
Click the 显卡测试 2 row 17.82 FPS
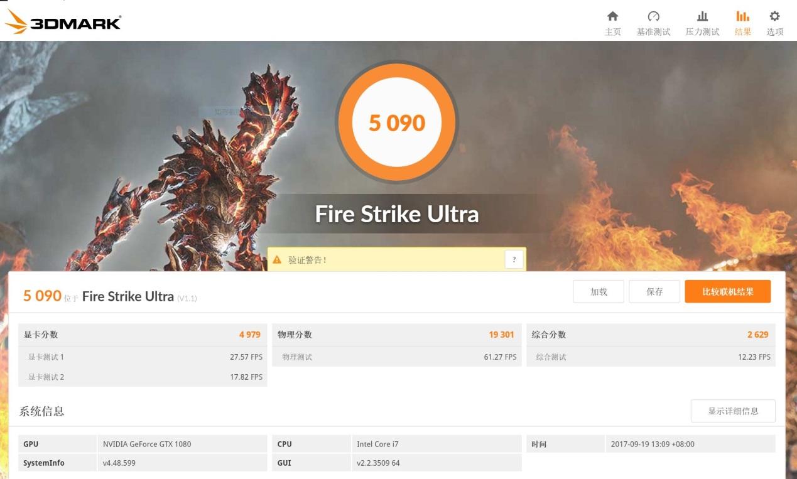(x=143, y=377)
